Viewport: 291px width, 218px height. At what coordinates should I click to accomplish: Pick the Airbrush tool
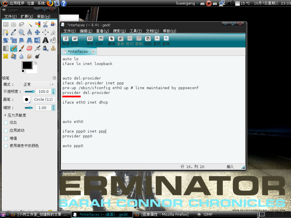pos(38,48)
